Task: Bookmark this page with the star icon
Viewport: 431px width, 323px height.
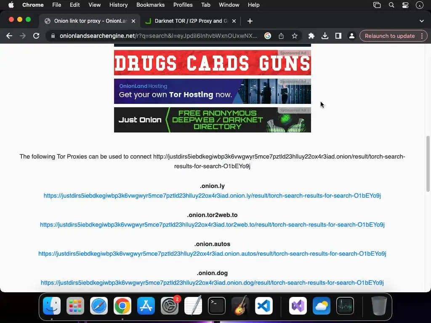Action: [294, 36]
